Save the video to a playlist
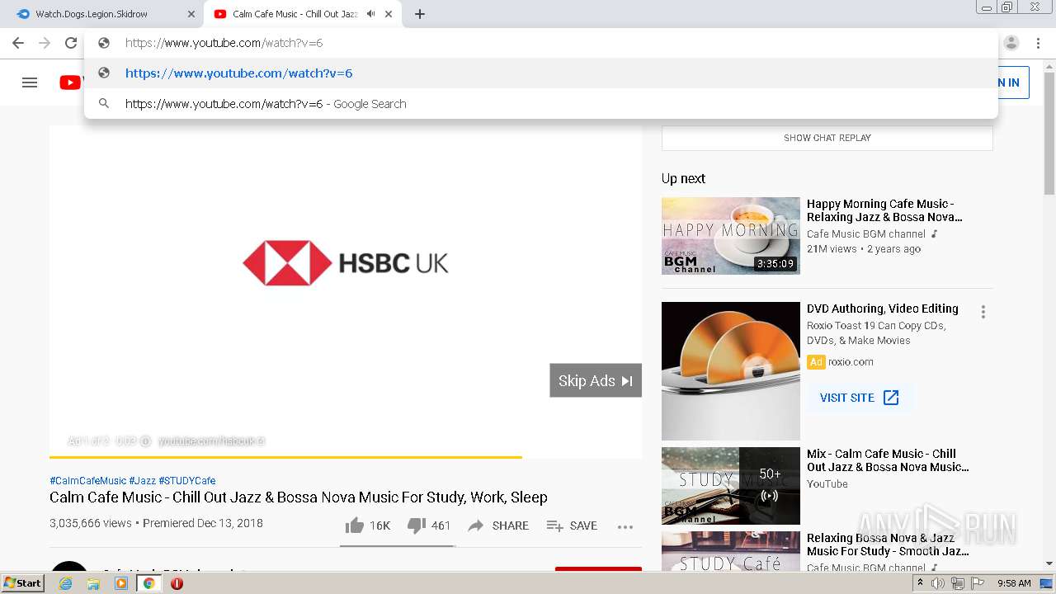The height and width of the screenshot is (594, 1056). (x=572, y=526)
